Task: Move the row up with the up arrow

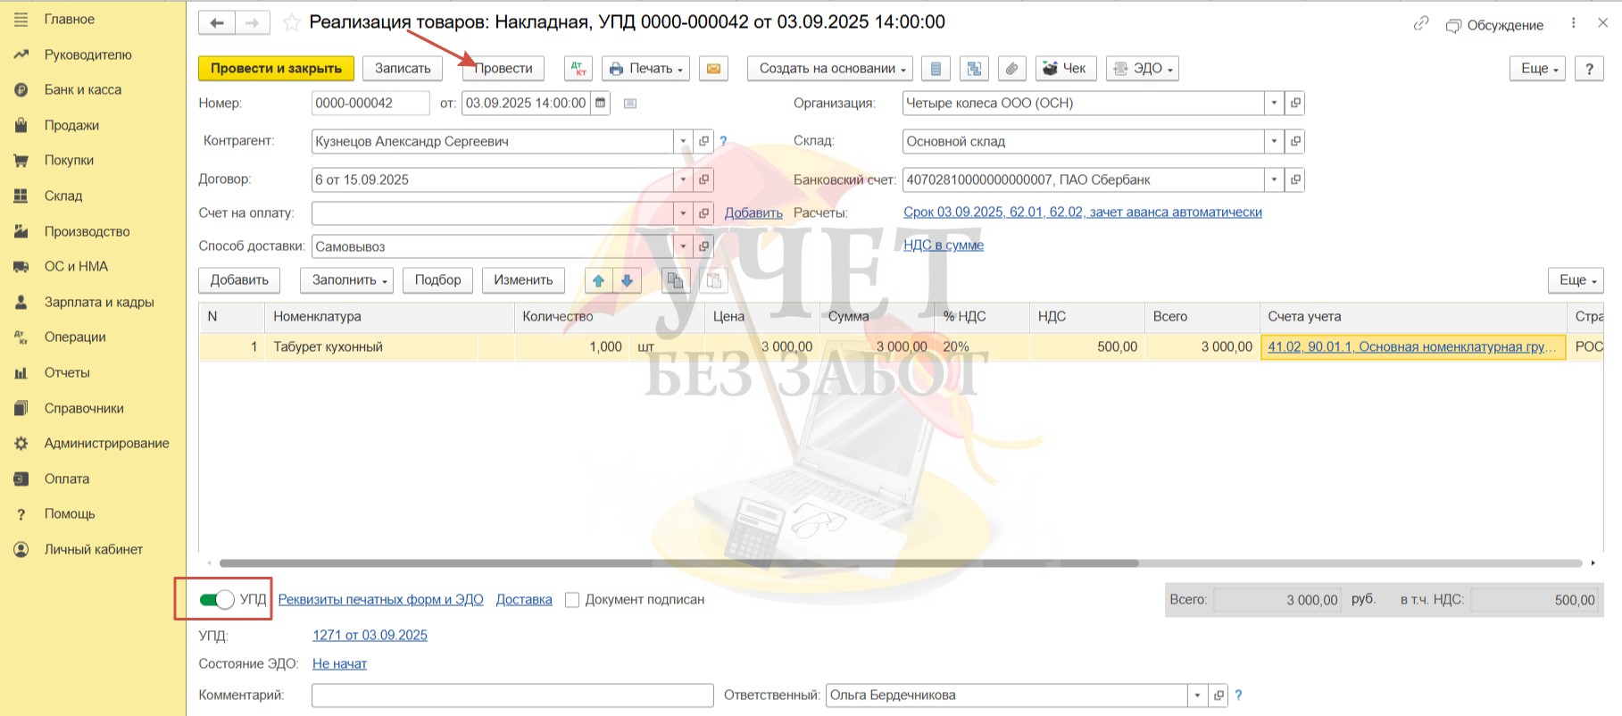Action: 598,280
